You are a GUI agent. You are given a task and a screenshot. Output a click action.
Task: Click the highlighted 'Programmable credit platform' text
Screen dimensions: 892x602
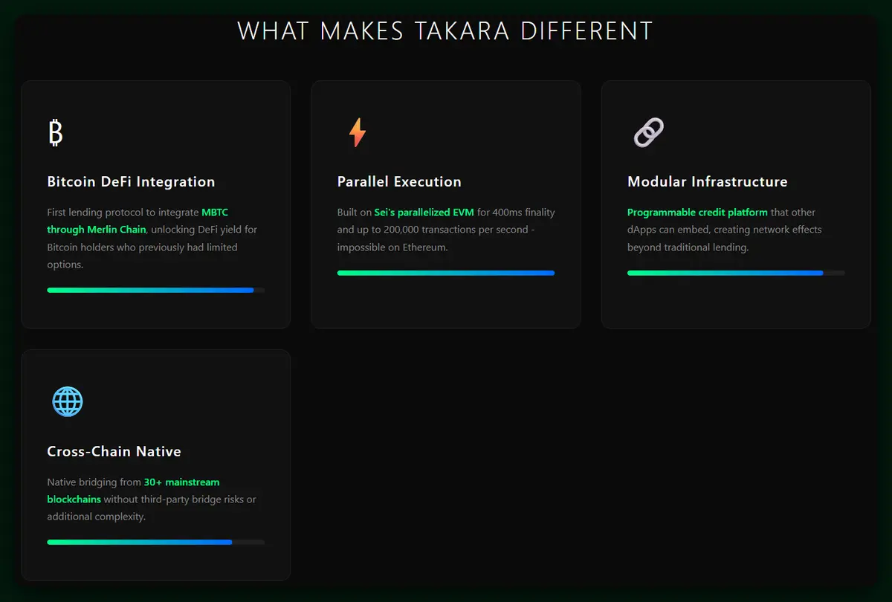click(697, 213)
